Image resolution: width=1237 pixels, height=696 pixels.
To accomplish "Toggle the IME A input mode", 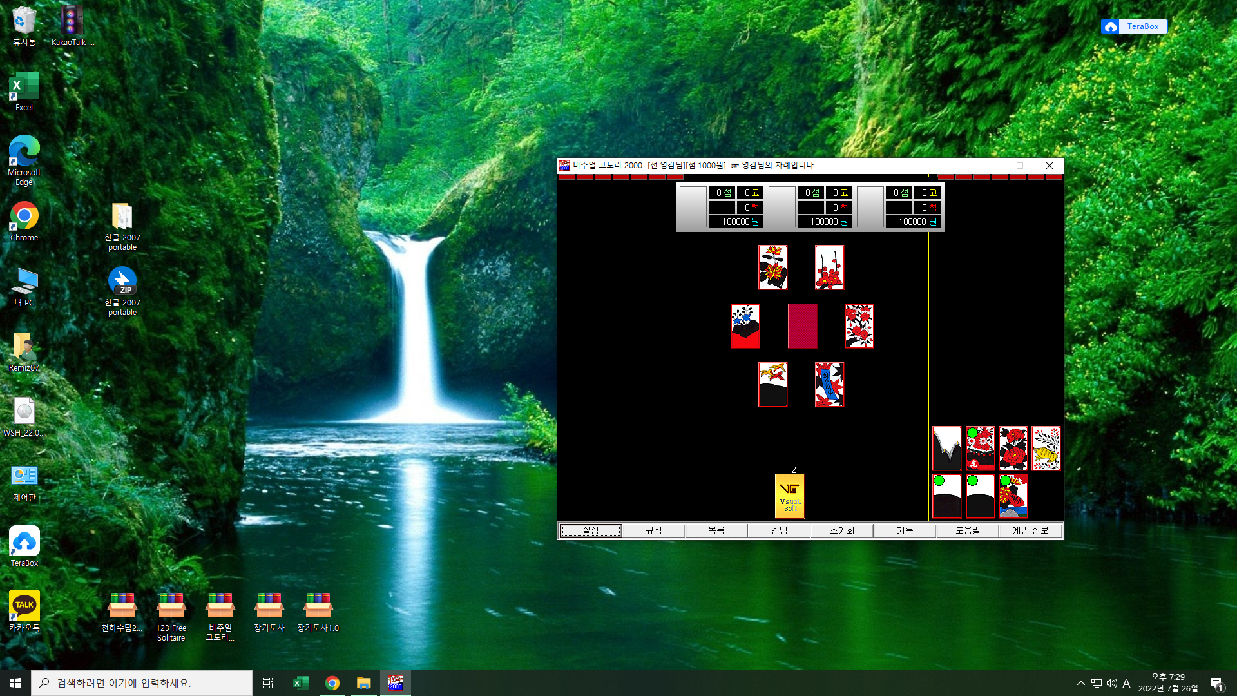I will point(1127,683).
